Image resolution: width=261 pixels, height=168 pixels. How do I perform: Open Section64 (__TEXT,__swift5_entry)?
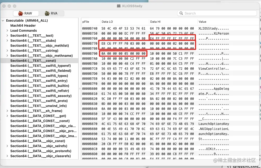pyautogui.click(x=39, y=81)
